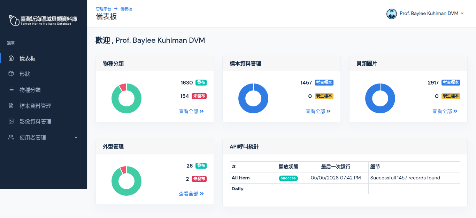Expand the 使用者管理 submenu chevron

pos(76,137)
